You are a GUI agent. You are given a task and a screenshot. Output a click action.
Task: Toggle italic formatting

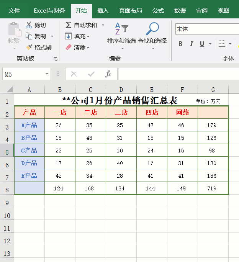(x=191, y=44)
